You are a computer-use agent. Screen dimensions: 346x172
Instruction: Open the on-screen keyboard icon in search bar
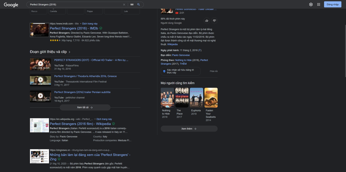pos(132,5)
